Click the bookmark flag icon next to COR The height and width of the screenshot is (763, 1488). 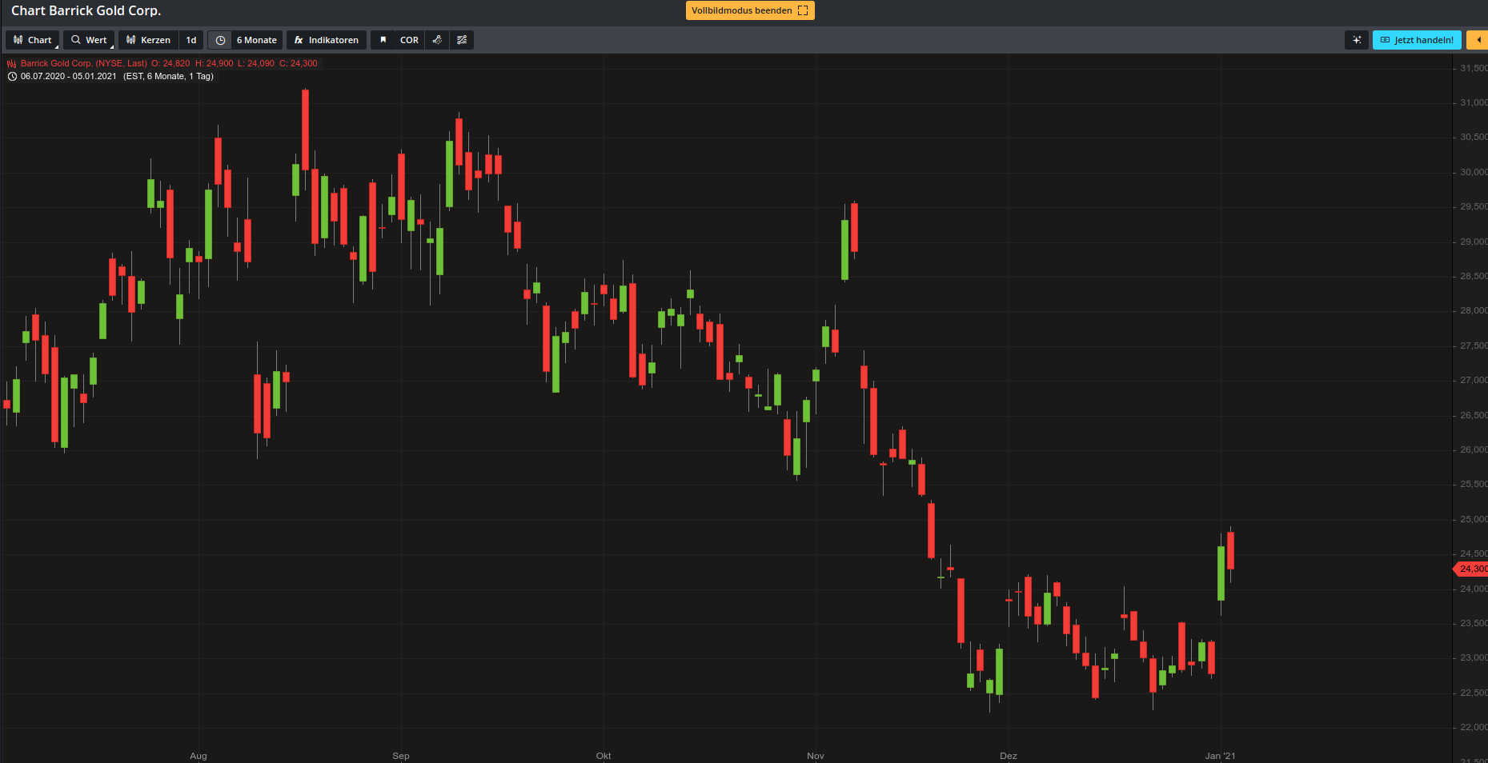click(x=383, y=39)
